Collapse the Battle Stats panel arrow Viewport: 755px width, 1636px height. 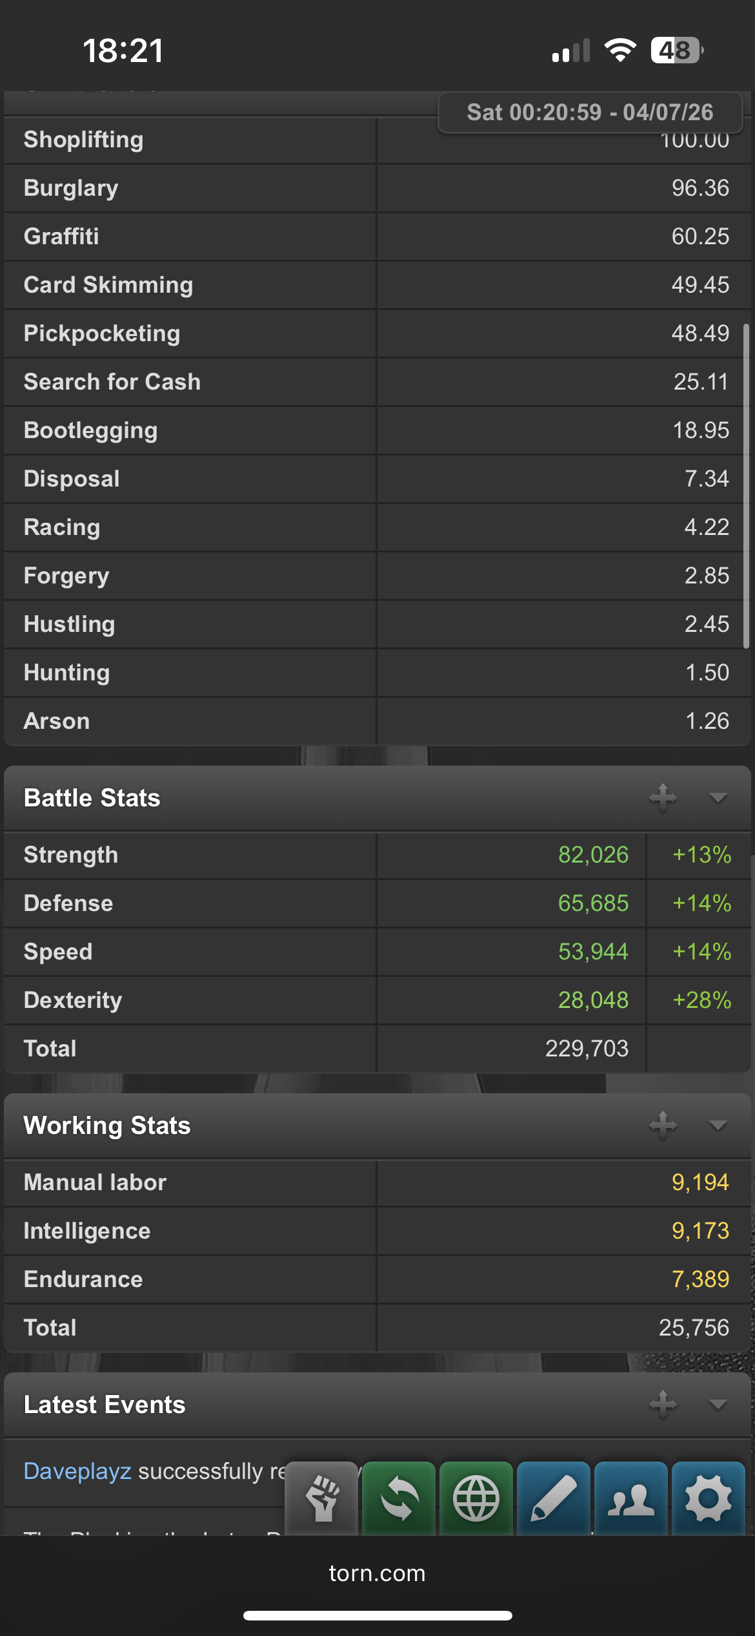click(x=718, y=798)
